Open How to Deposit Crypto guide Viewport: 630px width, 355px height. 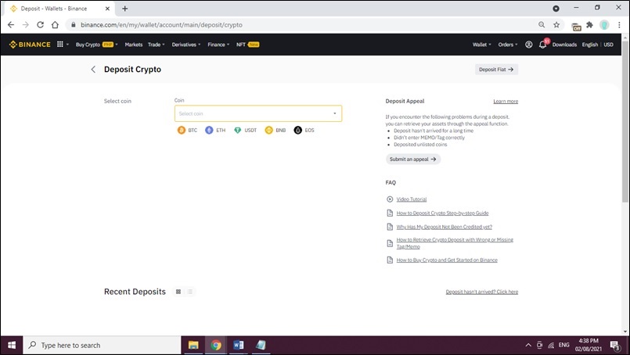click(442, 213)
